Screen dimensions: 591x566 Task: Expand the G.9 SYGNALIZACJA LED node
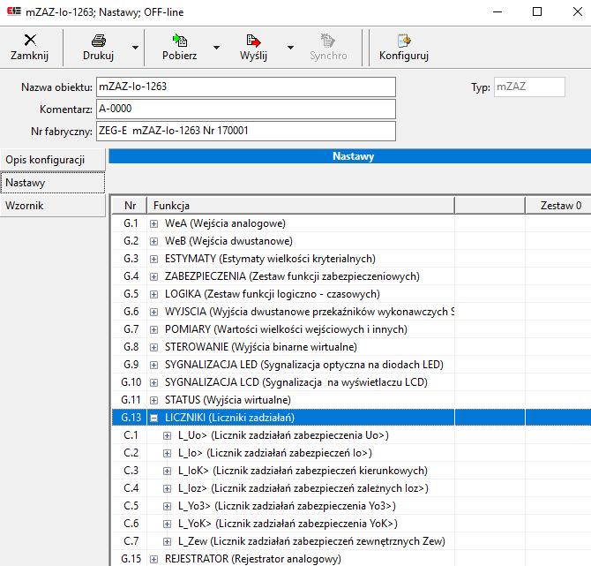(153, 365)
